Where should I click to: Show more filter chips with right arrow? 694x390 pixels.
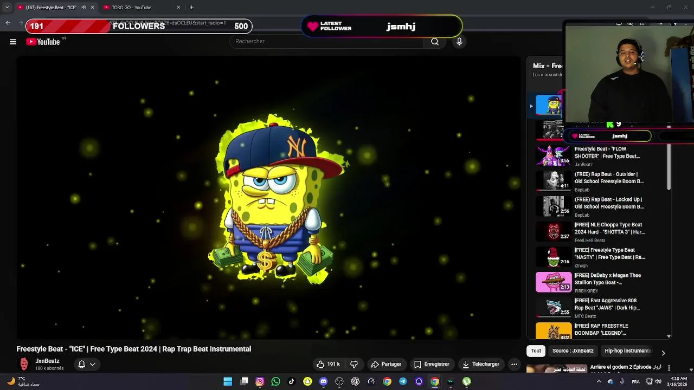[663, 353]
